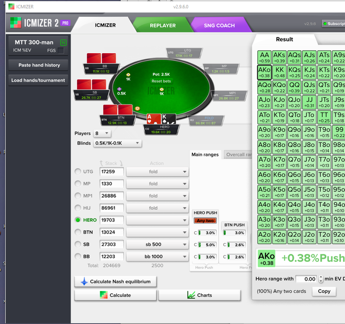Click the min EV 0.00 input field
The height and width of the screenshot is (324, 345).
point(306,279)
